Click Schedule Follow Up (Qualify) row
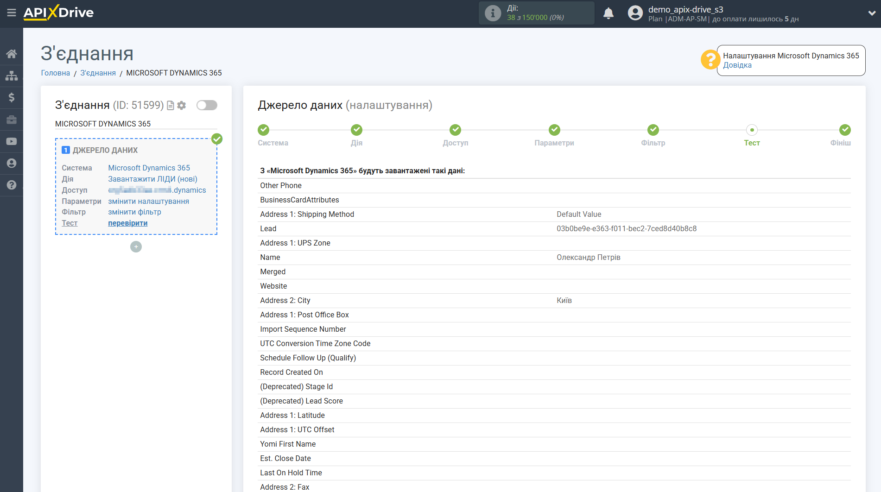The image size is (881, 492). (x=554, y=358)
